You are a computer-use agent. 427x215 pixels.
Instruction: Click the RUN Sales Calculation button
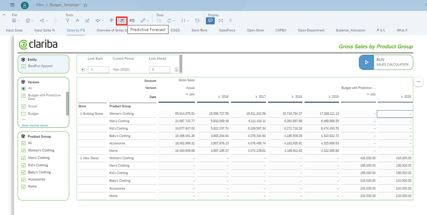[x=386, y=62]
